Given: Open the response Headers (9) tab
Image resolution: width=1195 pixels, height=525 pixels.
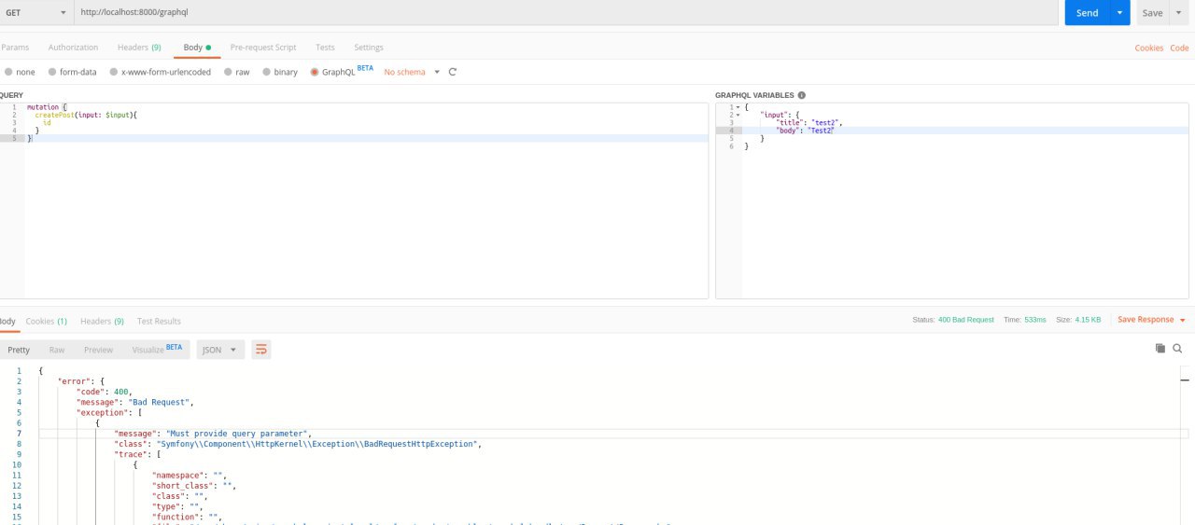Looking at the screenshot, I should (x=102, y=321).
